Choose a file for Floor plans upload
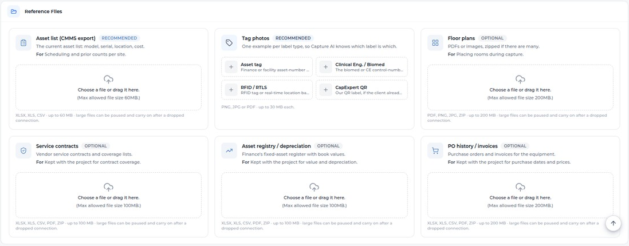This screenshot has height=246, width=629. (520, 88)
